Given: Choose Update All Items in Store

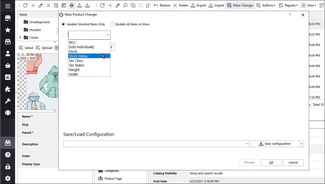Looking at the screenshot, I should (x=112, y=24).
